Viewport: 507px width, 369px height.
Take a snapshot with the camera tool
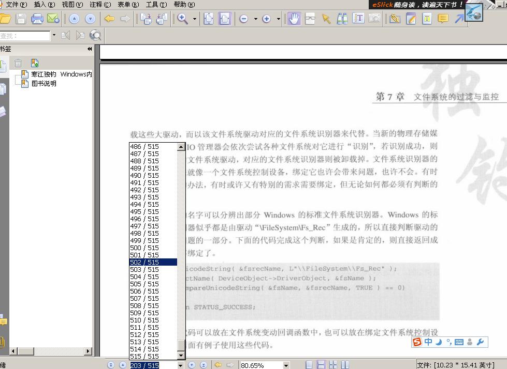tap(374, 19)
